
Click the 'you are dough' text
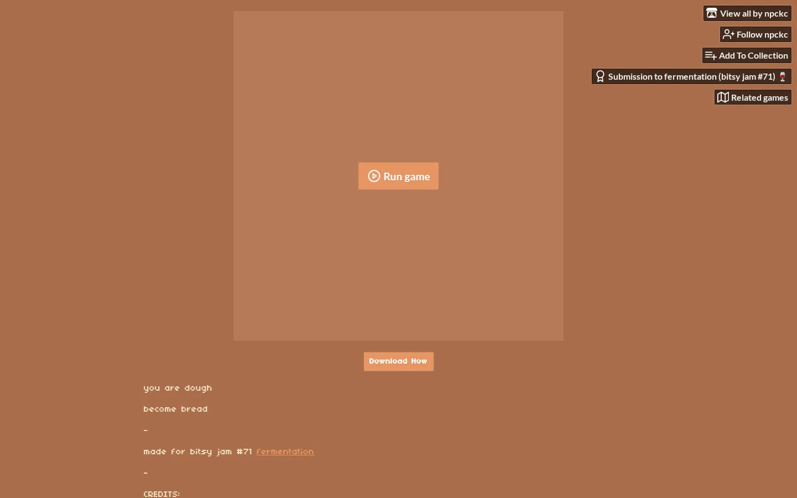point(178,388)
